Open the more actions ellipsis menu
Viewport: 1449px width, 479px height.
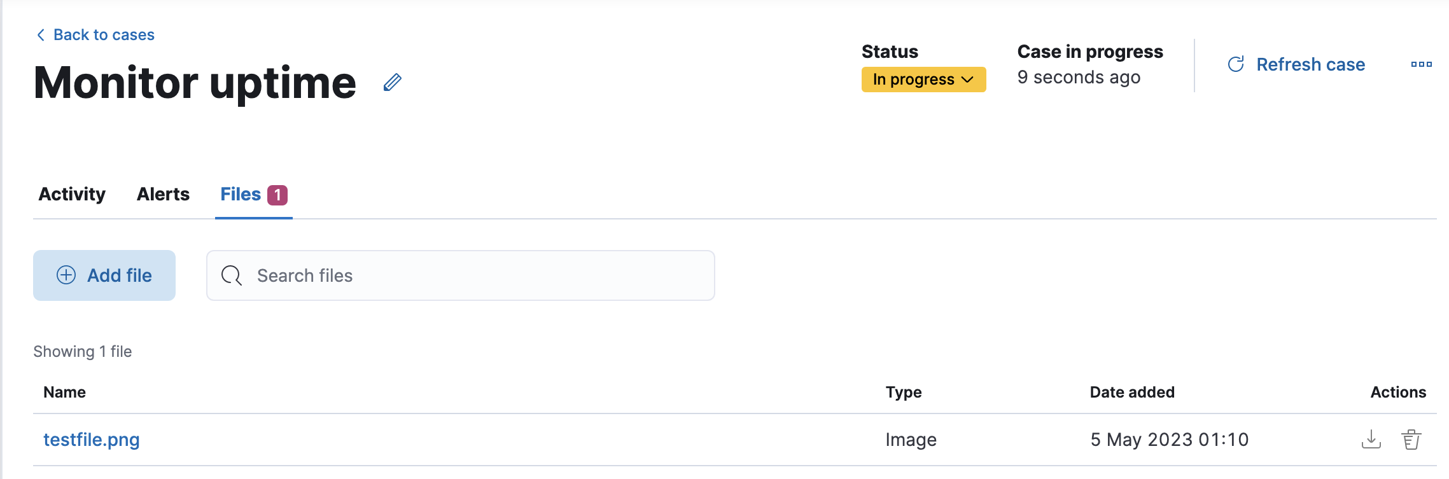[1421, 64]
